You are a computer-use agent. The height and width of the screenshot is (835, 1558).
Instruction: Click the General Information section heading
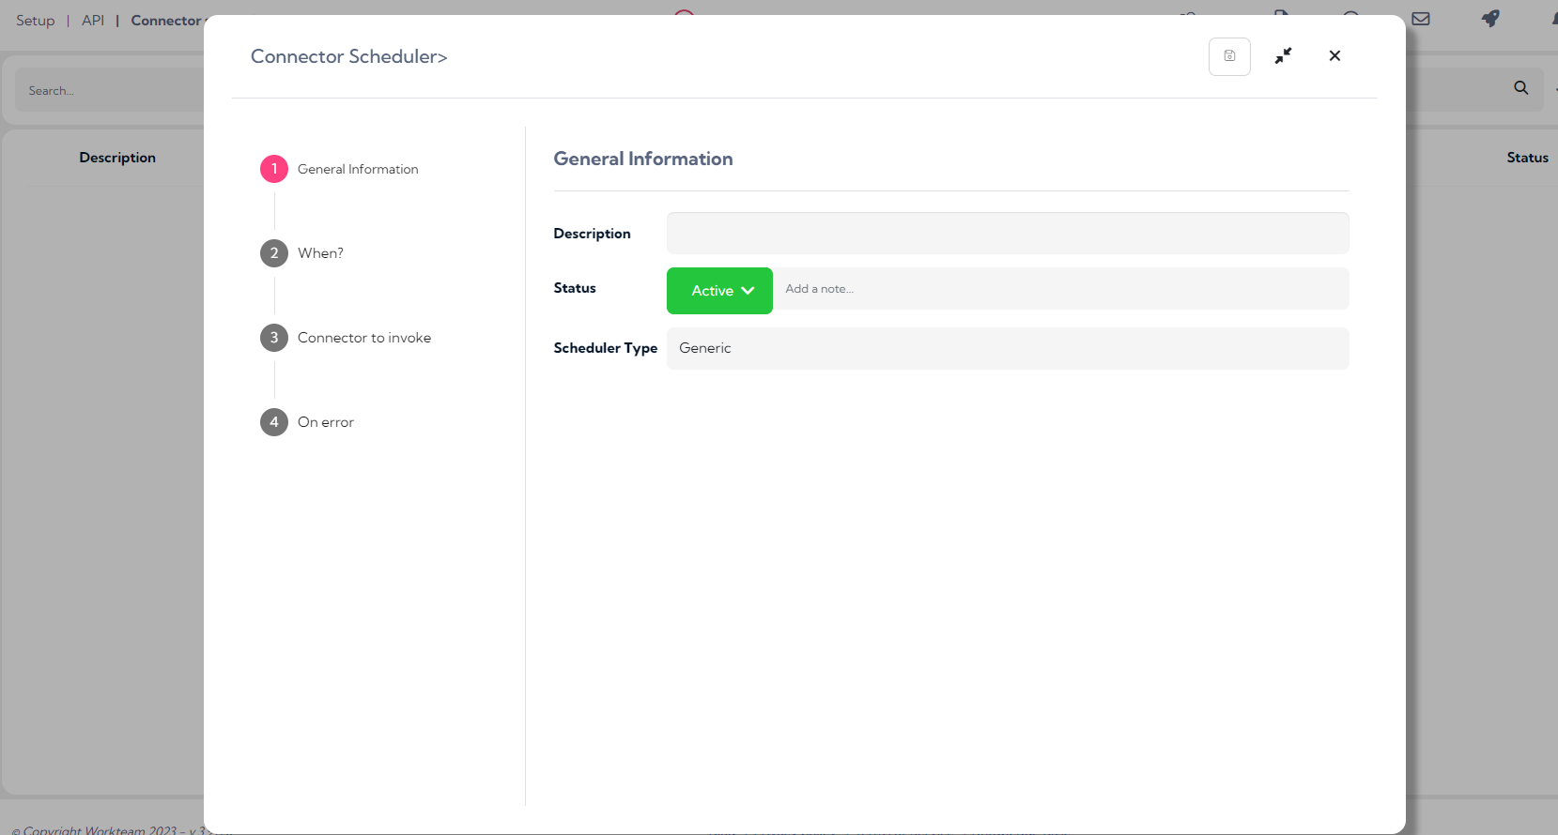pyautogui.click(x=643, y=159)
